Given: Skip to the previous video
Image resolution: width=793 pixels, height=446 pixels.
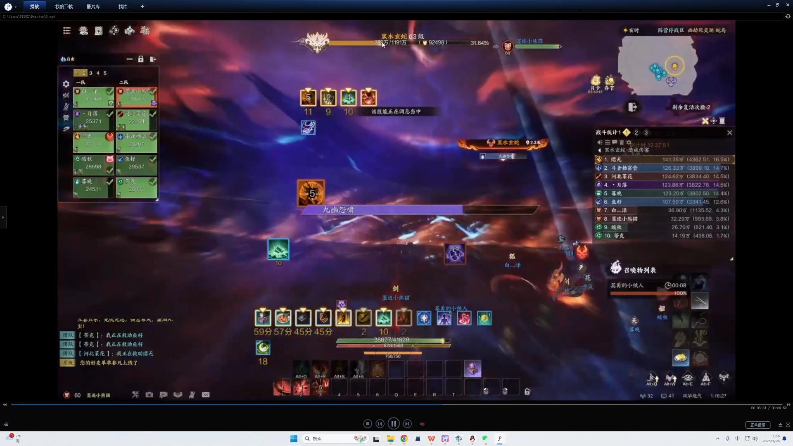Looking at the screenshot, I should point(380,424).
